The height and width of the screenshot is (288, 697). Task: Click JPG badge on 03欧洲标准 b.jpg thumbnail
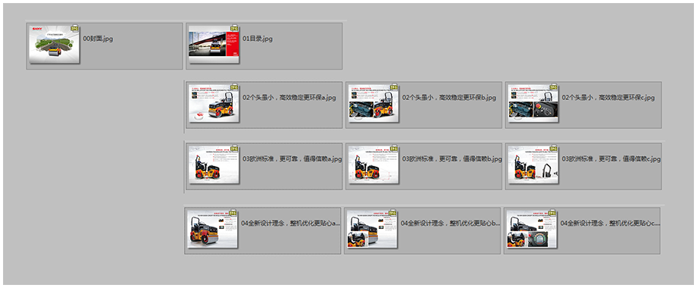[x=394, y=149]
